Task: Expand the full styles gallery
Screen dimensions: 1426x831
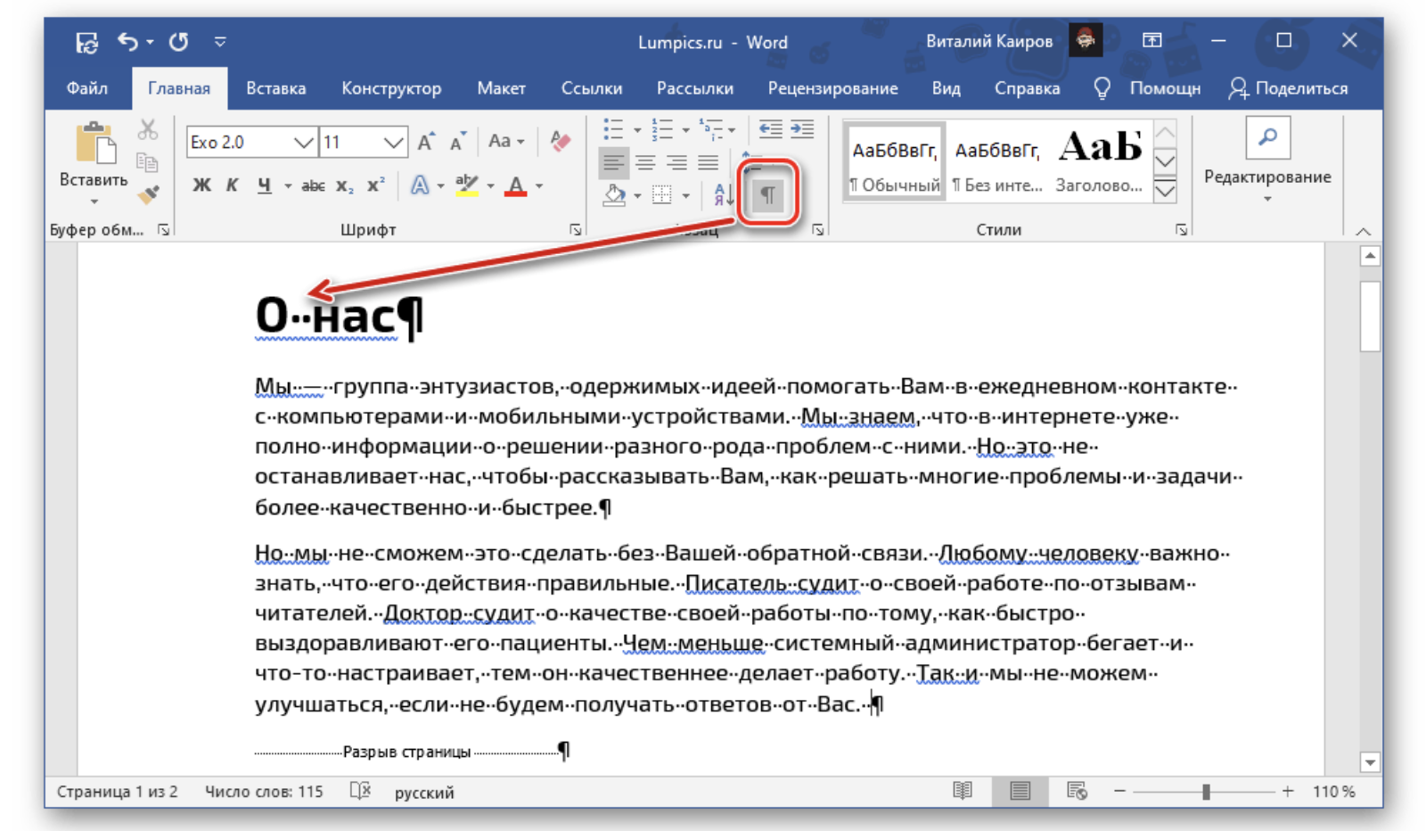Action: point(1165,190)
